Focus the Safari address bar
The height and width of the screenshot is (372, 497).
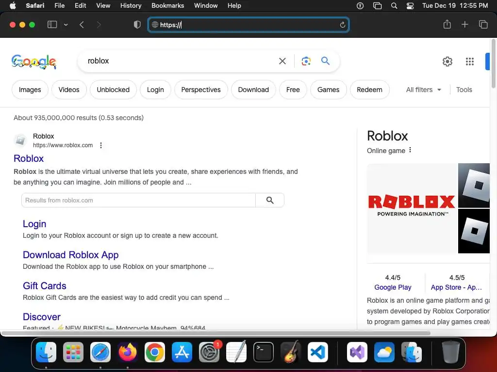(x=248, y=25)
